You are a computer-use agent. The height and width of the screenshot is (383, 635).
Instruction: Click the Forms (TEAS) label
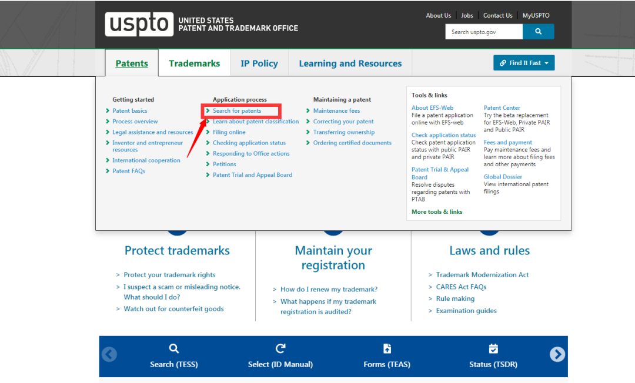point(387,364)
